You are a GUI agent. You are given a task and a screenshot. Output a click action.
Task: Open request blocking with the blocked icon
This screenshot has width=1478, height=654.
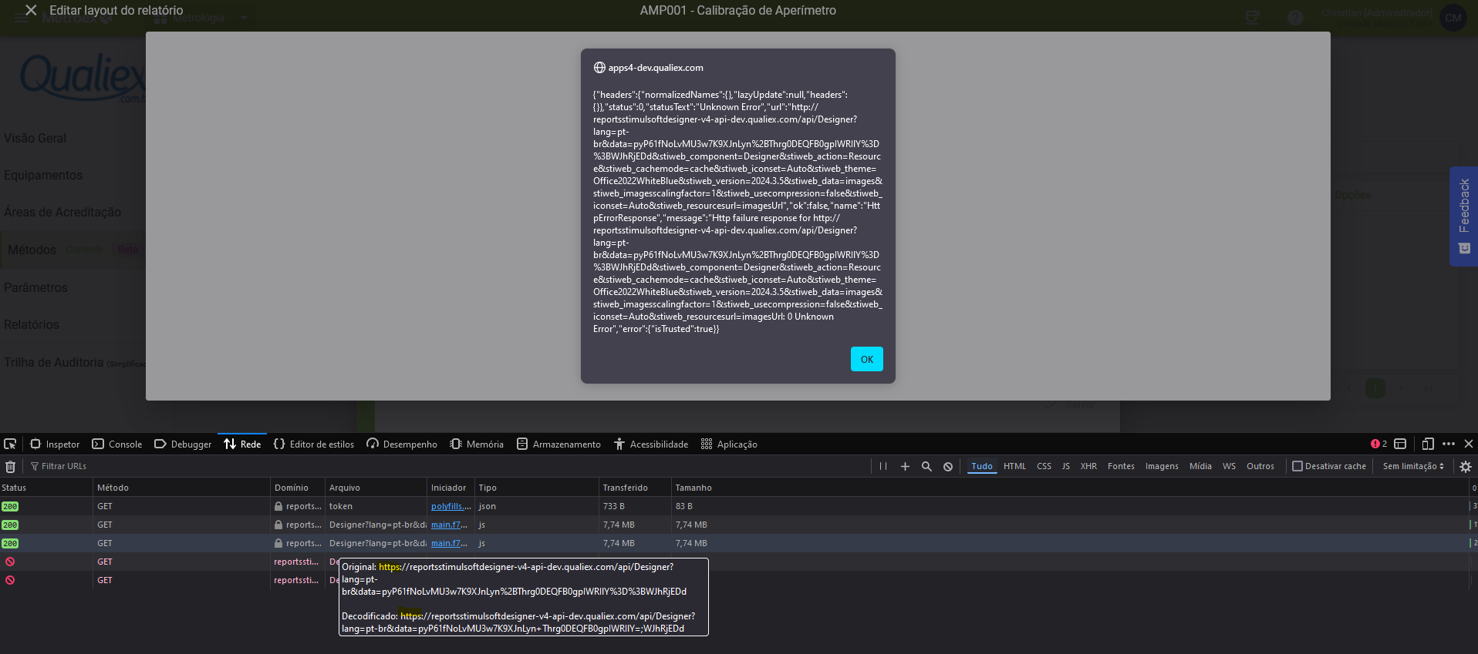click(x=948, y=466)
